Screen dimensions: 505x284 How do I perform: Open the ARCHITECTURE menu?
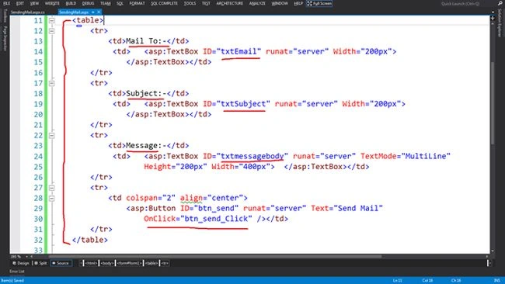point(230,3)
